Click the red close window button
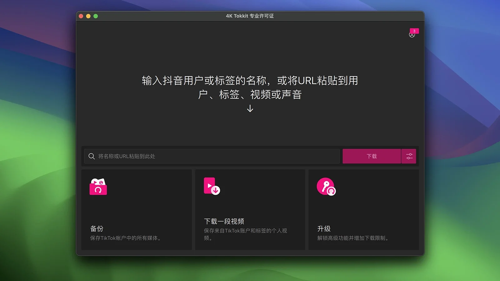 pyautogui.click(x=81, y=16)
